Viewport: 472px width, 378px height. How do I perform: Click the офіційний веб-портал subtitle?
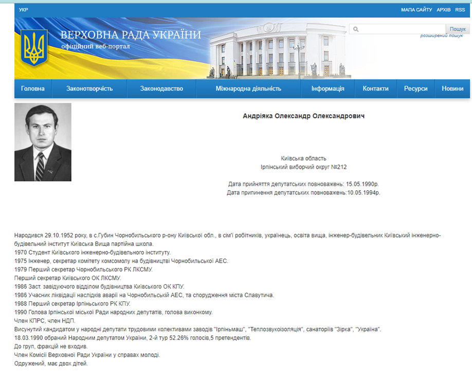click(x=96, y=46)
